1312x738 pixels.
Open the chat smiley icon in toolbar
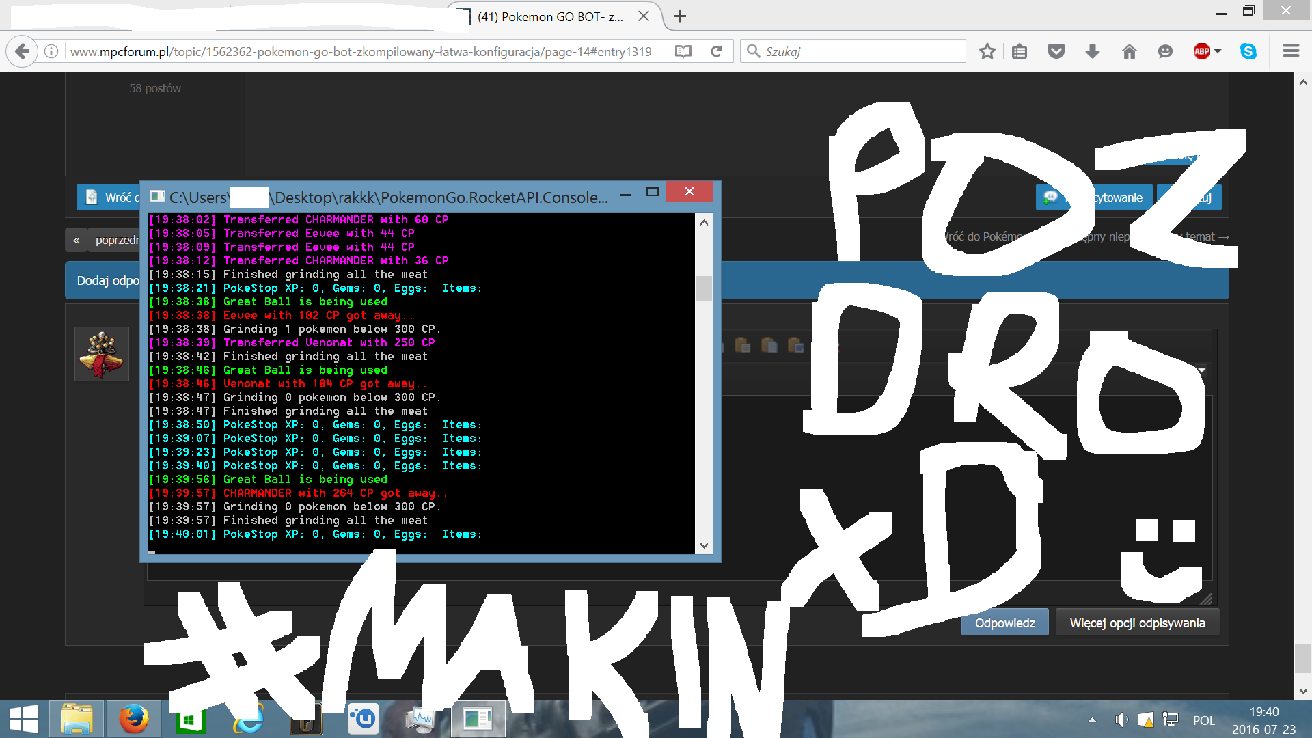click(x=1165, y=51)
